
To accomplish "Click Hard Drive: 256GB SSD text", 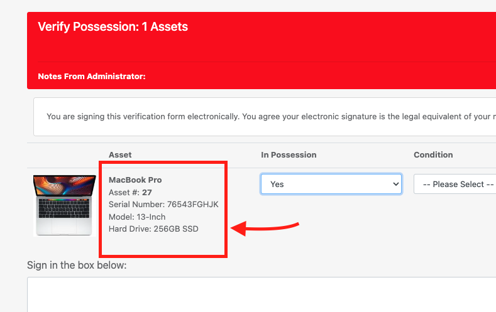I will [x=153, y=229].
